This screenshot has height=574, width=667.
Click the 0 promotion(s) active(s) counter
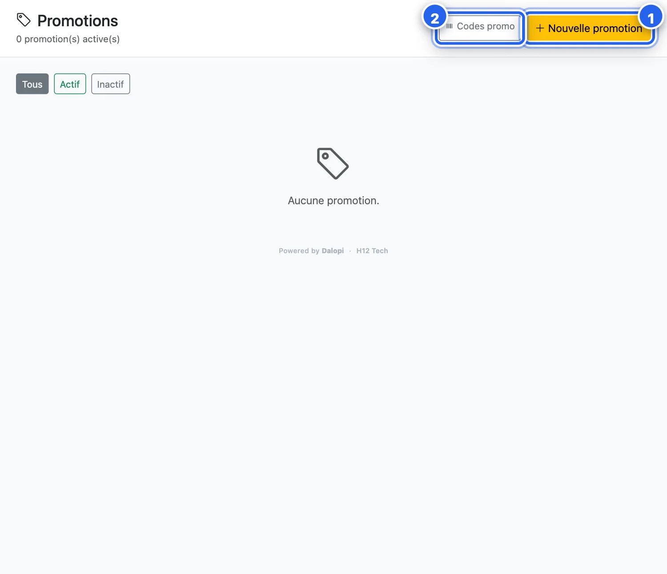[68, 39]
